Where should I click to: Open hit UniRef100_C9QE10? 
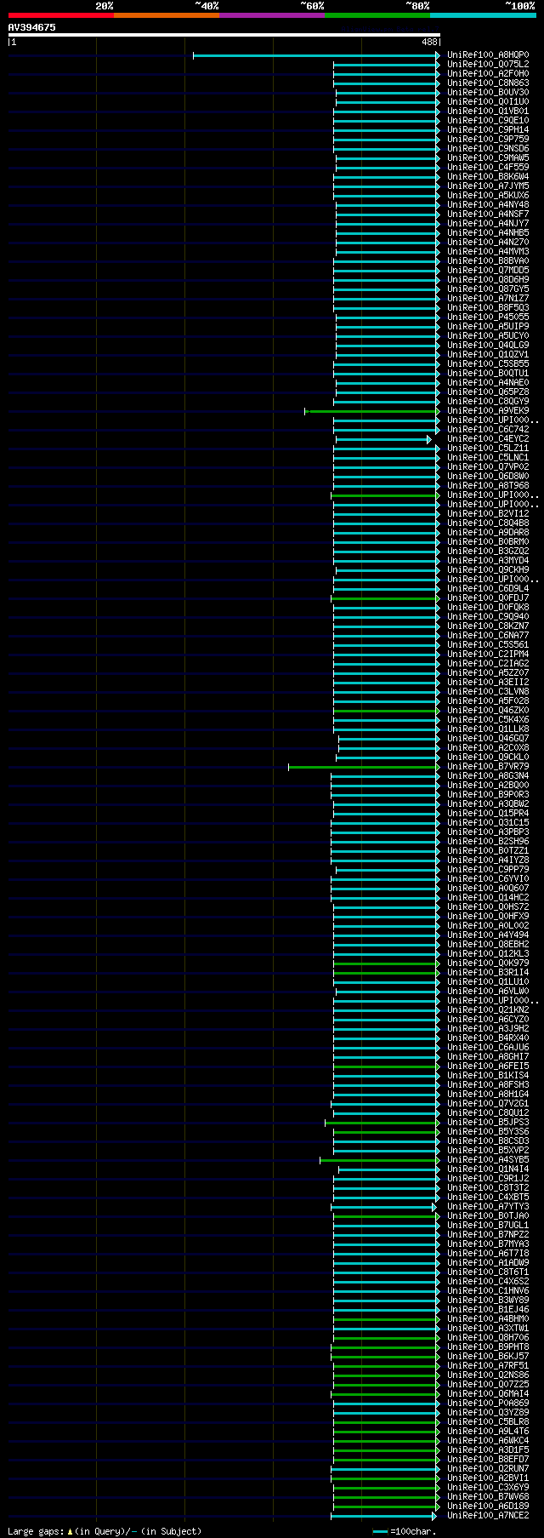(488, 121)
